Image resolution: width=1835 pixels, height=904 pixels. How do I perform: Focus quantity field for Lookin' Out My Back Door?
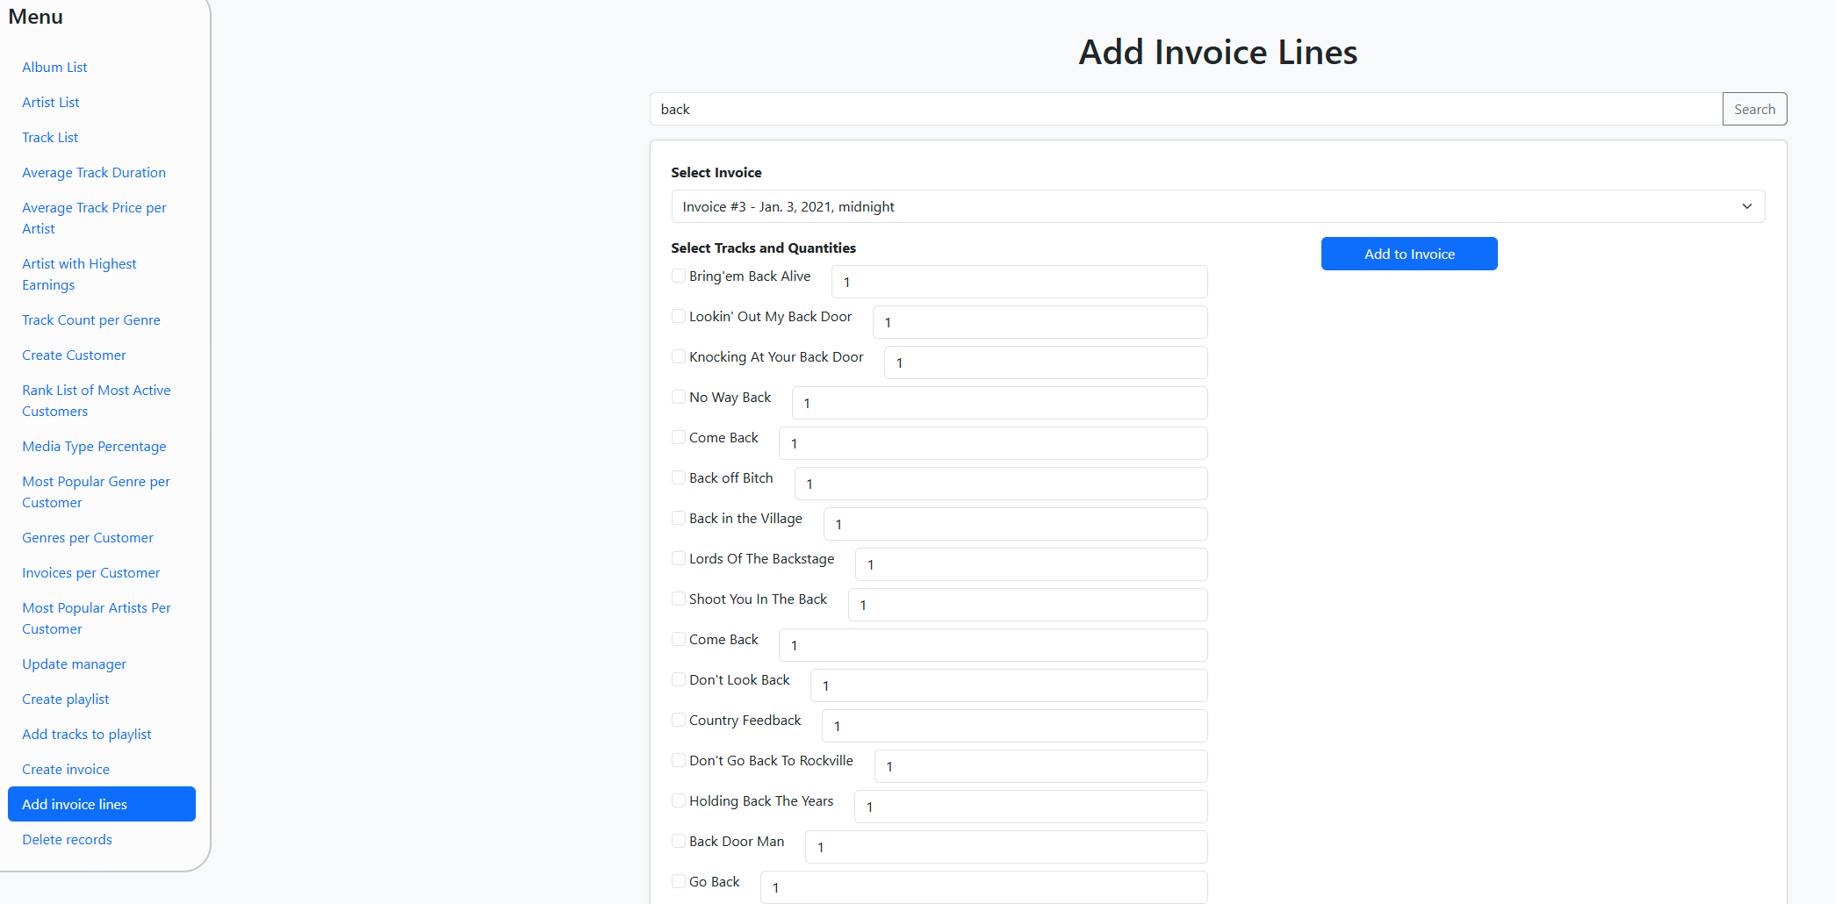pos(1040,322)
